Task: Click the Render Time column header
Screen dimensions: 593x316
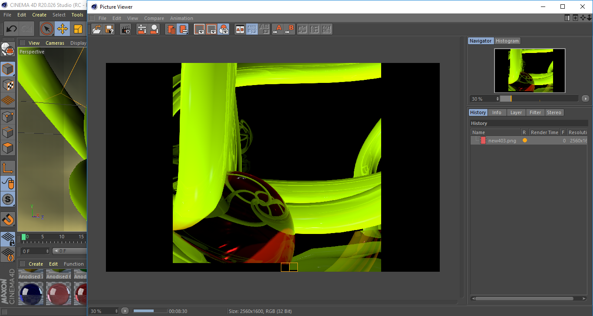Action: (x=544, y=132)
